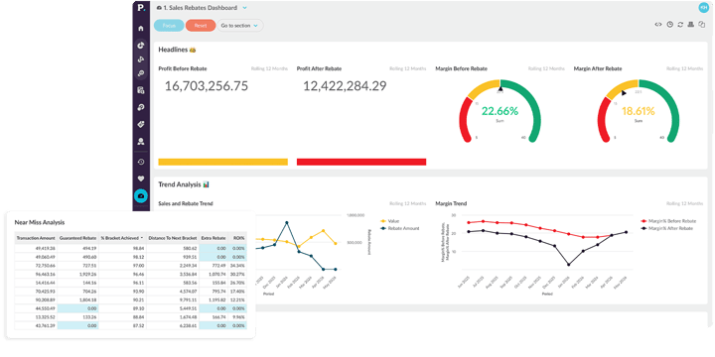
Task: Click the 18.61% gauge value
Action: (x=639, y=111)
